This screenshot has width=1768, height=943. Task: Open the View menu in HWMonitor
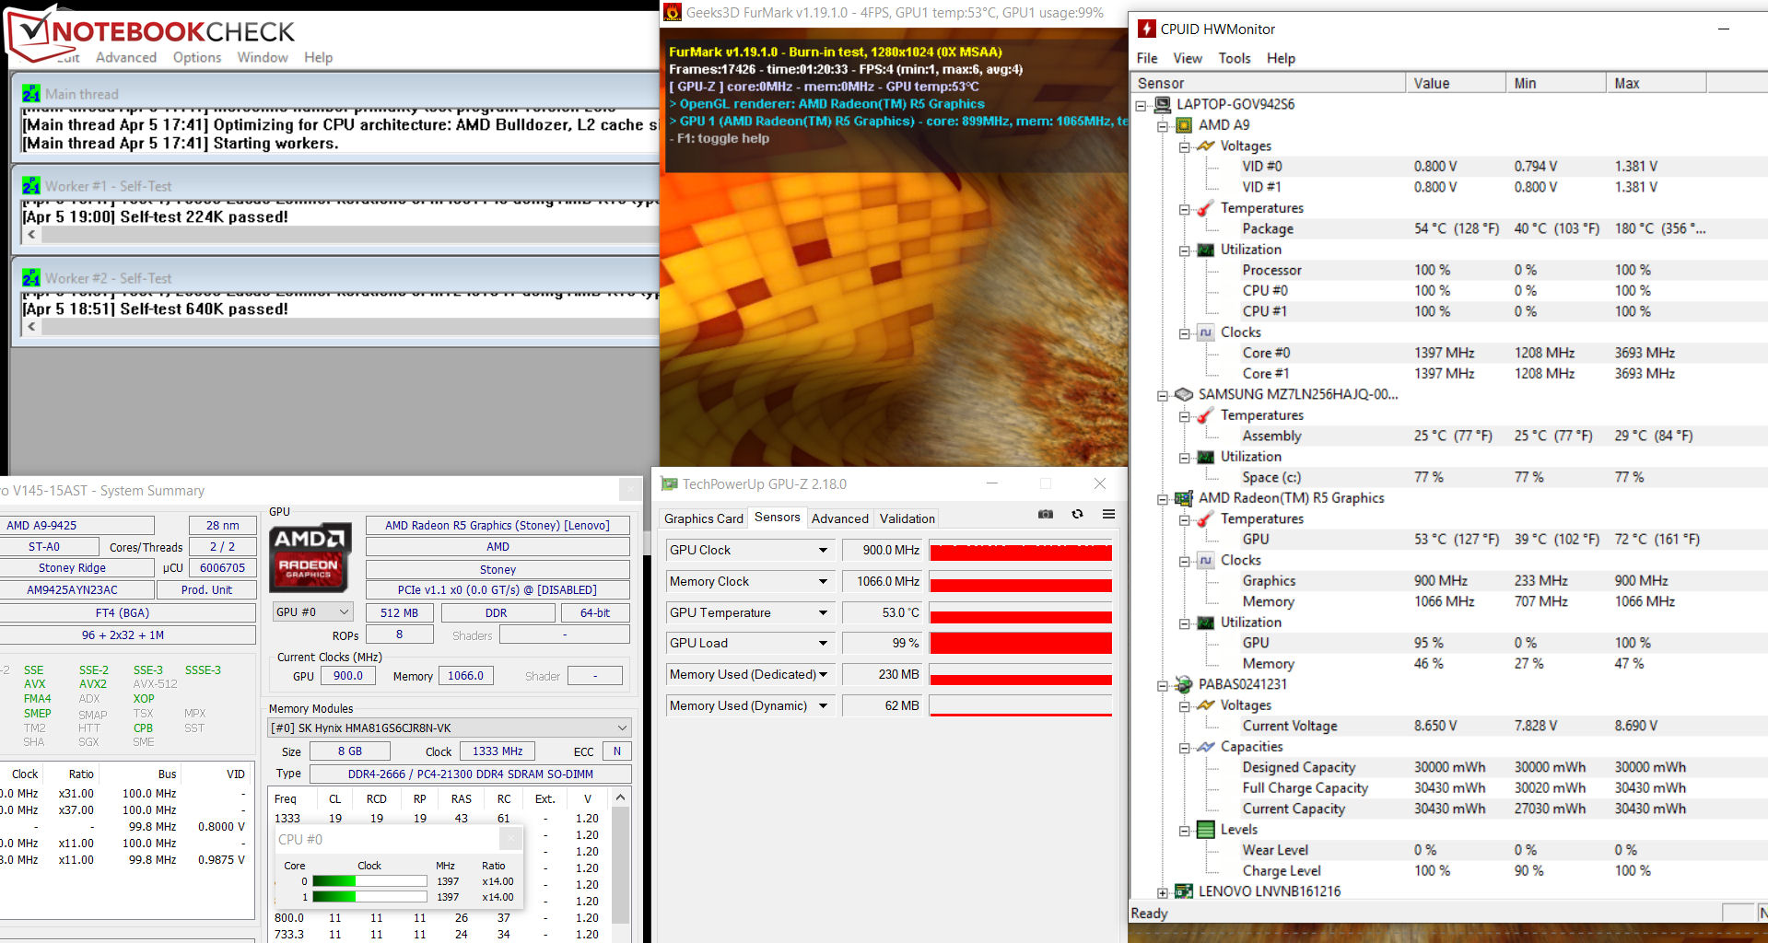(x=1188, y=58)
